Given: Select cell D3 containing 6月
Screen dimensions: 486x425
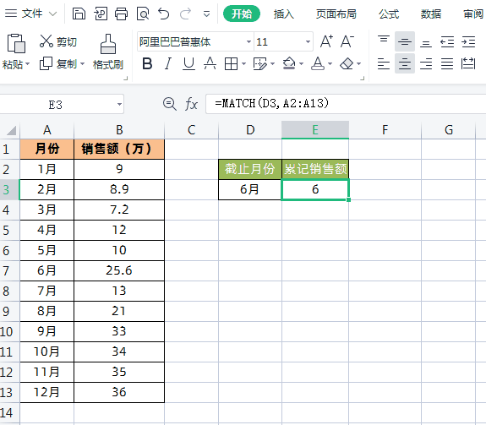Looking at the screenshot, I should click(x=250, y=189).
